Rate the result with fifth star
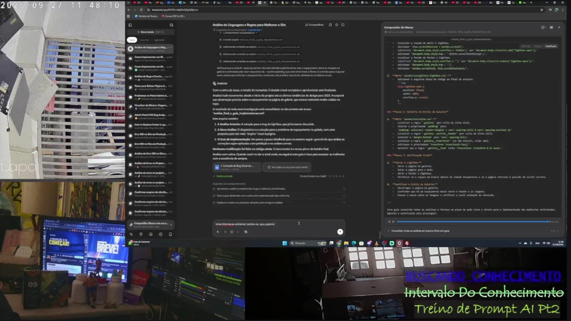571x321 pixels. 343,176
